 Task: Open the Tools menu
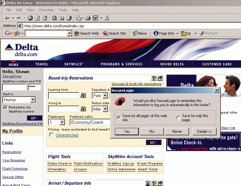tap(63, 10)
